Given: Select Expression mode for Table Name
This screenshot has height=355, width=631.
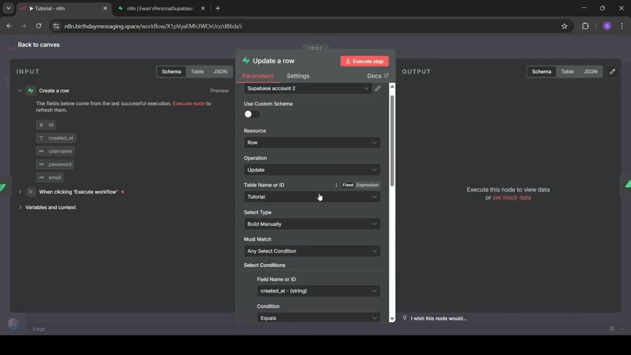Looking at the screenshot, I should pos(367,185).
